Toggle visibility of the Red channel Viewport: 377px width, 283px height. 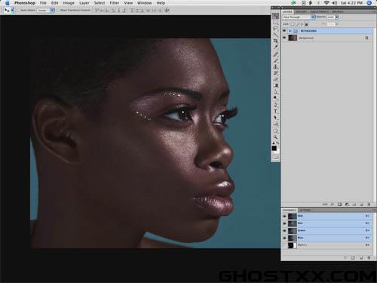tap(285, 223)
